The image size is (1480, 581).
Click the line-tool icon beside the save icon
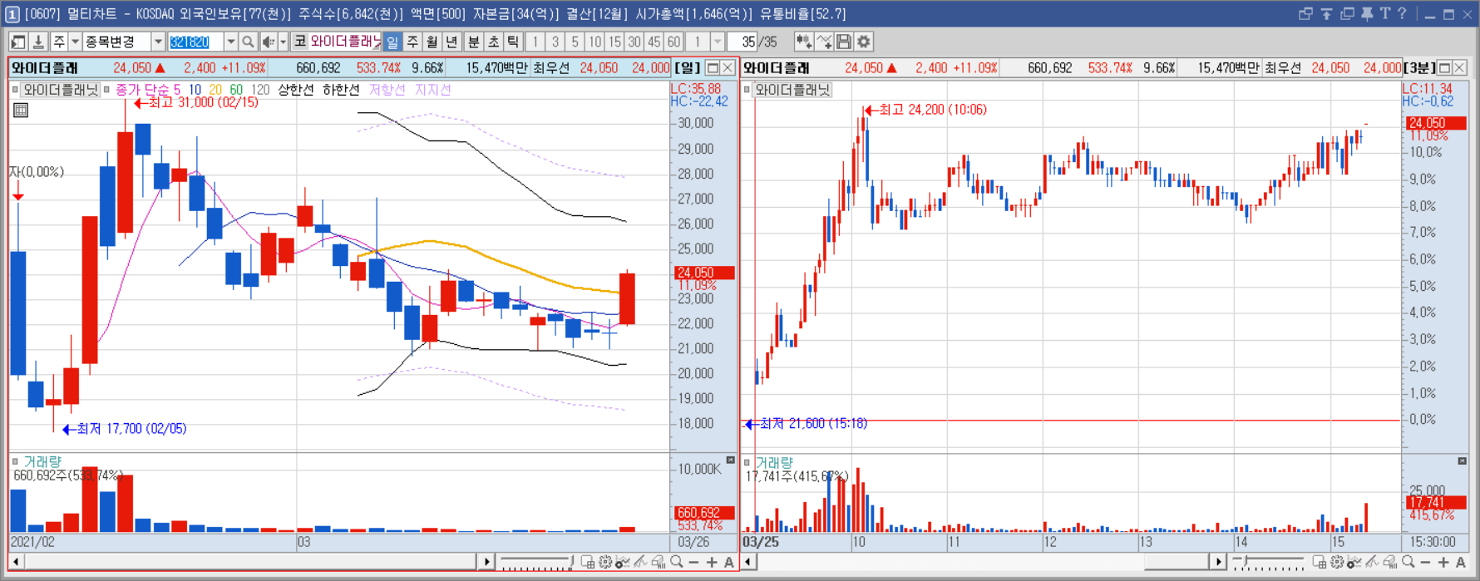point(824,42)
